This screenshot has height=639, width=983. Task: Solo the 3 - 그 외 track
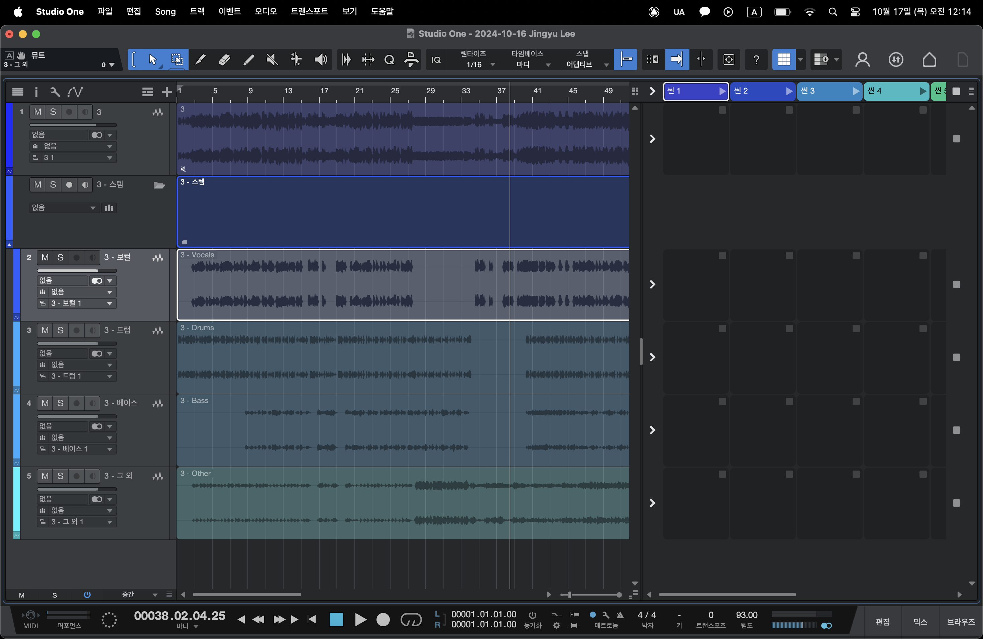point(60,476)
